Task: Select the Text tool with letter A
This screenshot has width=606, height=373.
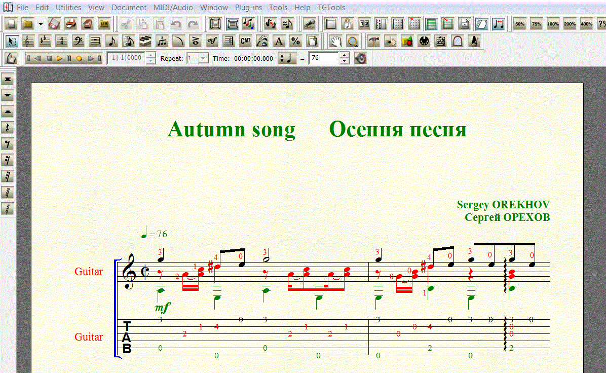Action: [279, 41]
